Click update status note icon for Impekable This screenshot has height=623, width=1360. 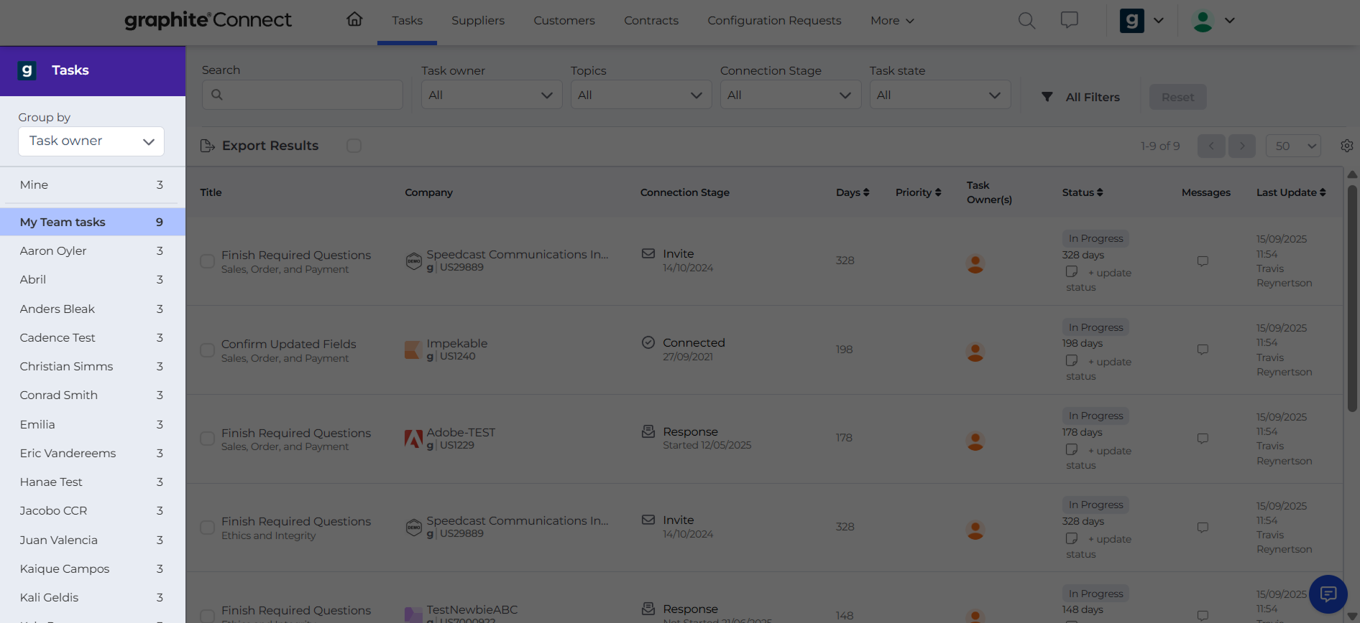(x=1072, y=360)
